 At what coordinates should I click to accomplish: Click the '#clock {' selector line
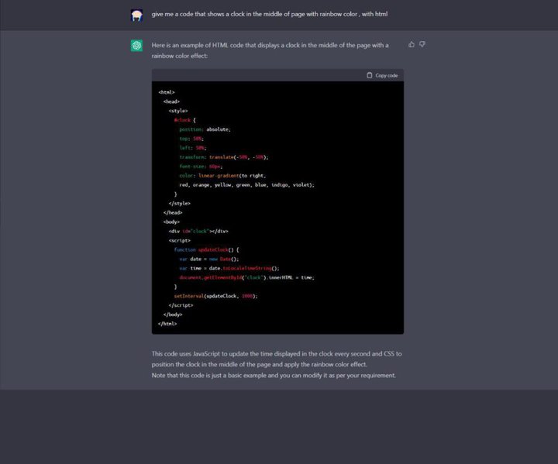pos(184,120)
